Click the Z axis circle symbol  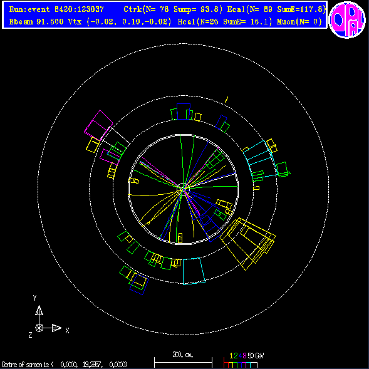click(x=39, y=328)
